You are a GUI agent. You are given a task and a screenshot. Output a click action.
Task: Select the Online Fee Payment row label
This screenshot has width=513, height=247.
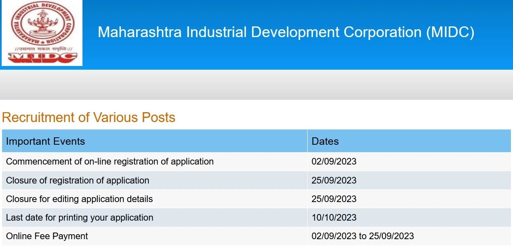tap(47, 236)
